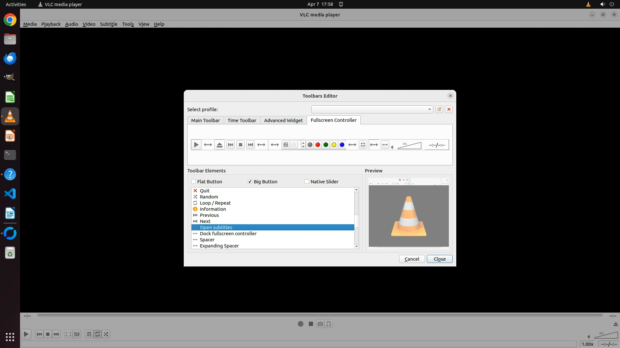The width and height of the screenshot is (620, 348).
Task: Click the red teletext color button
Action: tap(318, 145)
